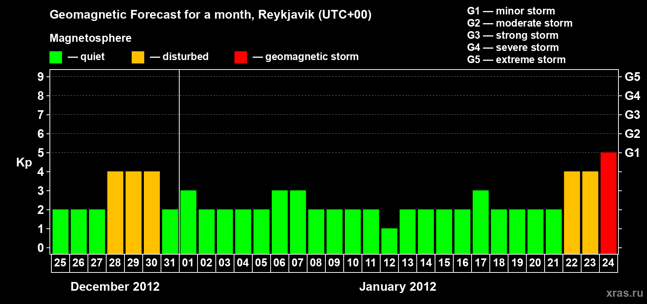The height and width of the screenshot is (304, 647).
Task: Click the Kp value 0 axis label
Action: [41, 248]
